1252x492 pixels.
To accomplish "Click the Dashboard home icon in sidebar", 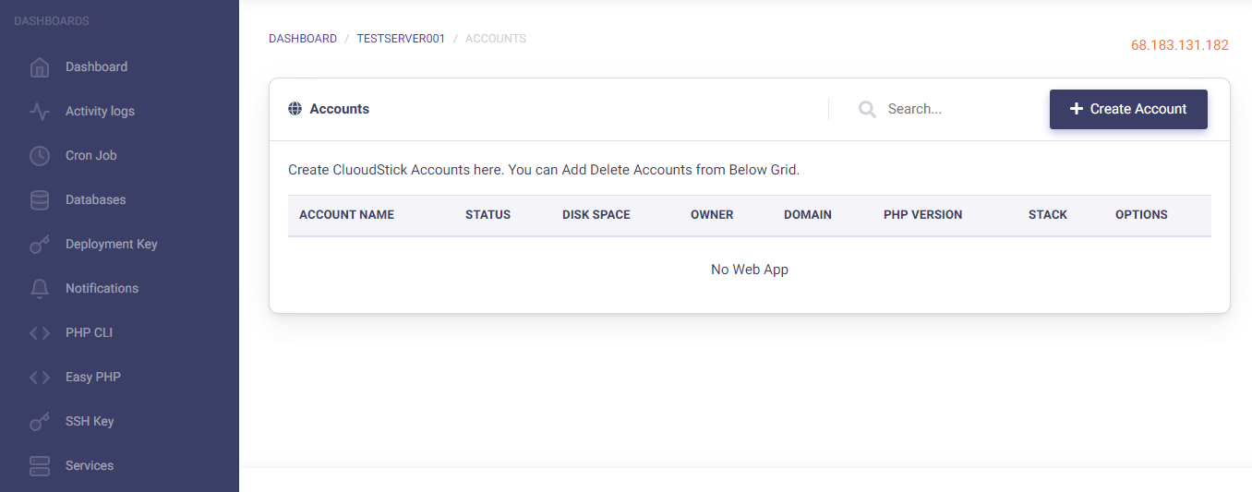I will point(40,67).
